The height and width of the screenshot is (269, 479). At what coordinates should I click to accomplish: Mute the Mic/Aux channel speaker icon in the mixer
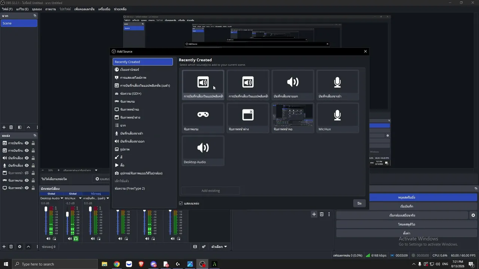coord(70,239)
